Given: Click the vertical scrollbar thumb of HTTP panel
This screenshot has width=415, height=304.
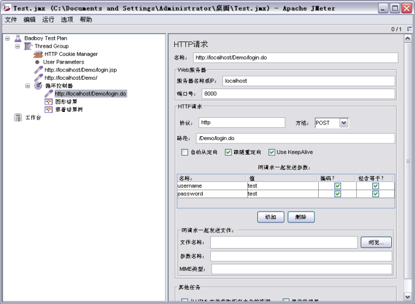Looking at the screenshot, I should click(408, 161).
